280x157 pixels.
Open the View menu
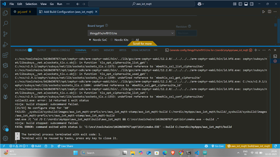43,4
